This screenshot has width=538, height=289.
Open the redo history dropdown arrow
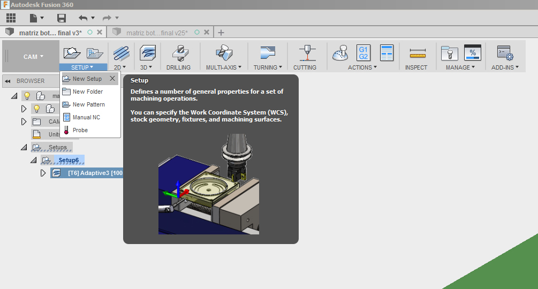pos(117,18)
